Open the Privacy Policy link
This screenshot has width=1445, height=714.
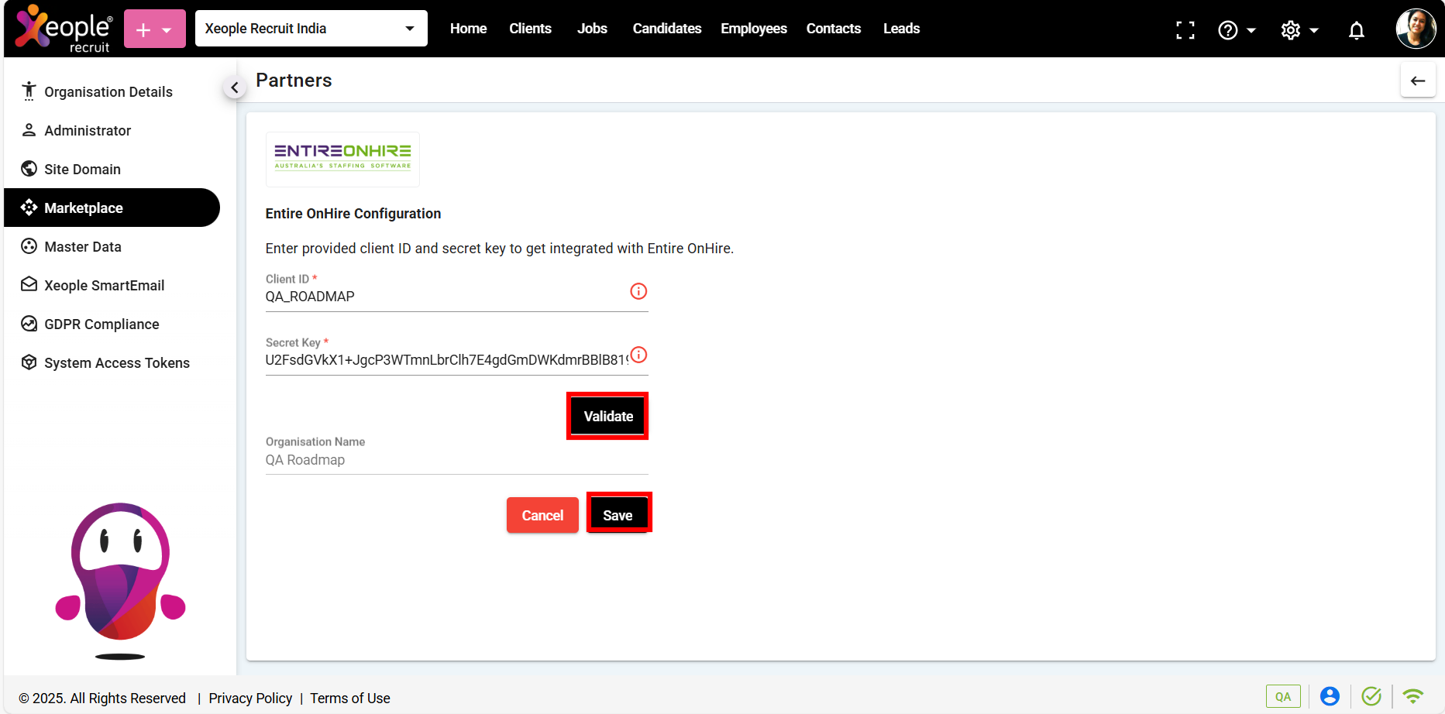tap(250, 699)
